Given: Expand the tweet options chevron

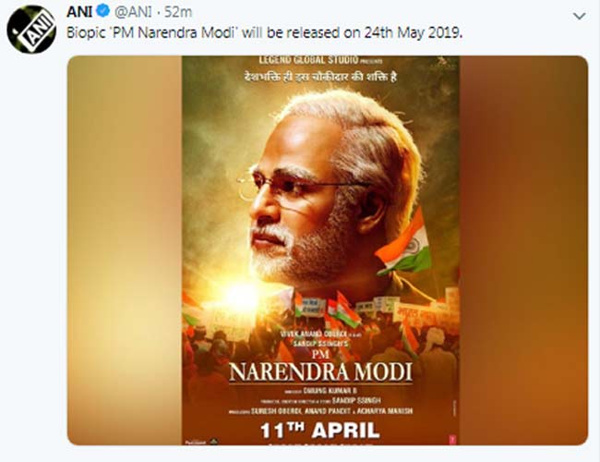Looking at the screenshot, I should tap(578, 17).
